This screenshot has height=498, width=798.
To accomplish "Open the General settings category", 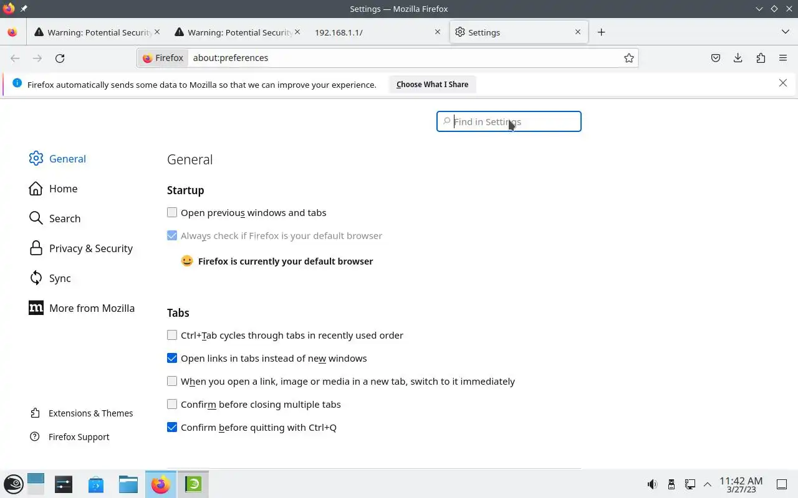I will pos(57,159).
